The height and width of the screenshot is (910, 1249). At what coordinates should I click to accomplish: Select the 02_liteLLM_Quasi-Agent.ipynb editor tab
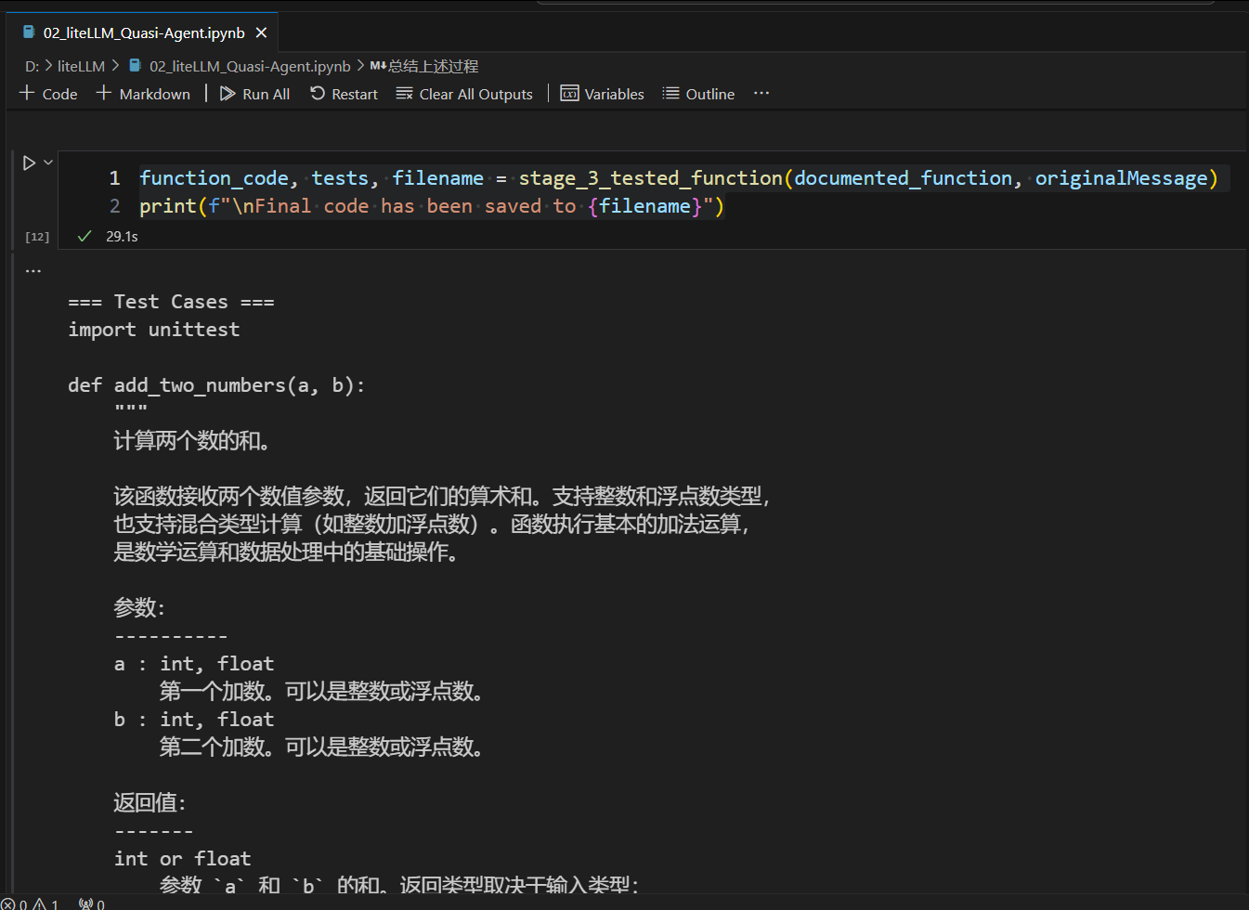[x=144, y=33]
